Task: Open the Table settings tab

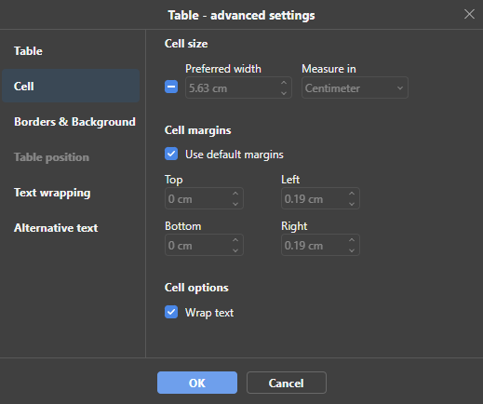Action: tap(71, 51)
